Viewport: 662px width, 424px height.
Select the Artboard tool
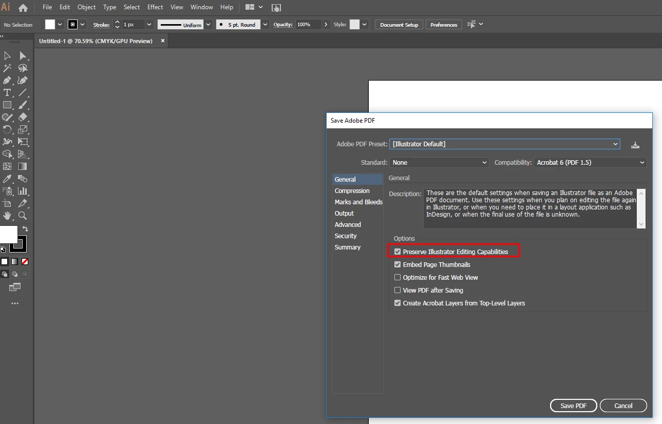click(7, 203)
